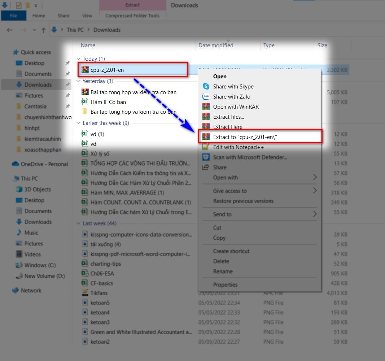
Task: Select the Xử lý số file
Action: pos(100,153)
